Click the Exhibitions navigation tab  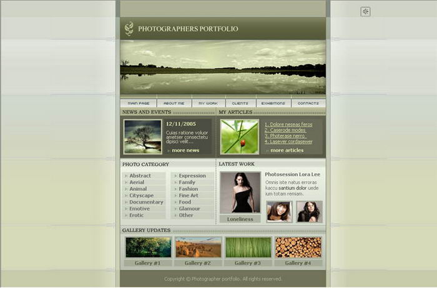point(272,103)
